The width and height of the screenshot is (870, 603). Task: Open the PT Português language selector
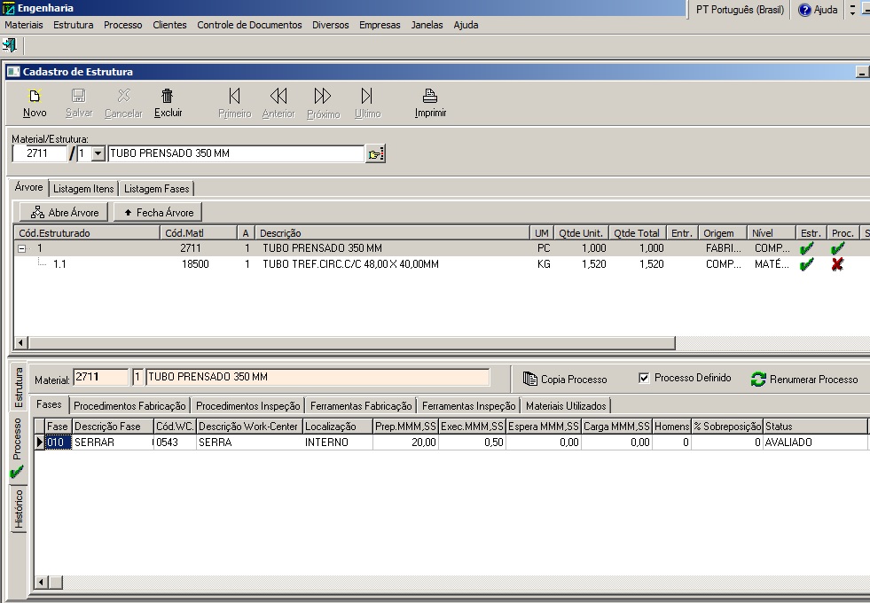coord(740,10)
